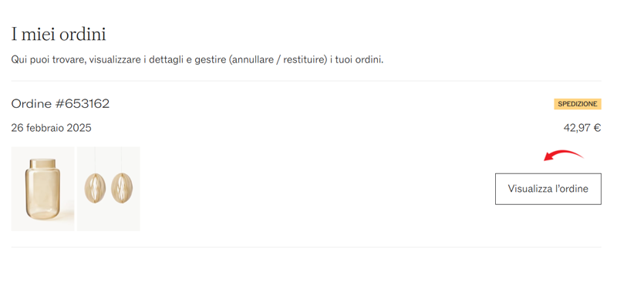Click the hanging string above the left ornament
Screen dimensions: 627x282
[95, 159]
